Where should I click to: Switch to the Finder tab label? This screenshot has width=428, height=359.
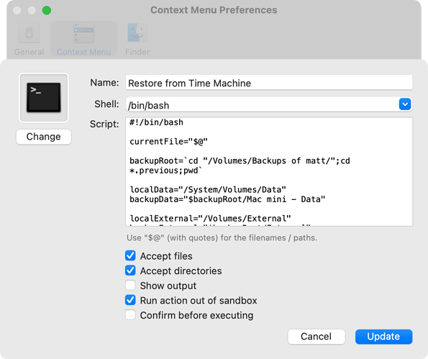137,52
